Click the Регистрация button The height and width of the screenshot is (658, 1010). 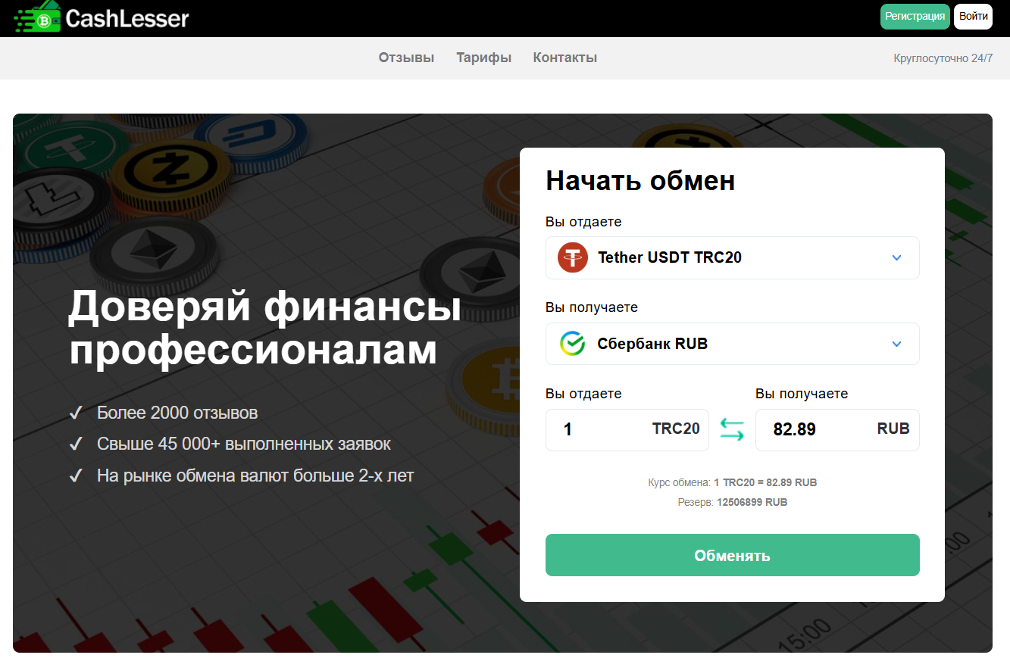click(915, 16)
